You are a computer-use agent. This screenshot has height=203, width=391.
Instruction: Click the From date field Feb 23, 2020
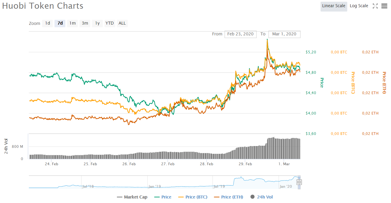[x=240, y=34]
